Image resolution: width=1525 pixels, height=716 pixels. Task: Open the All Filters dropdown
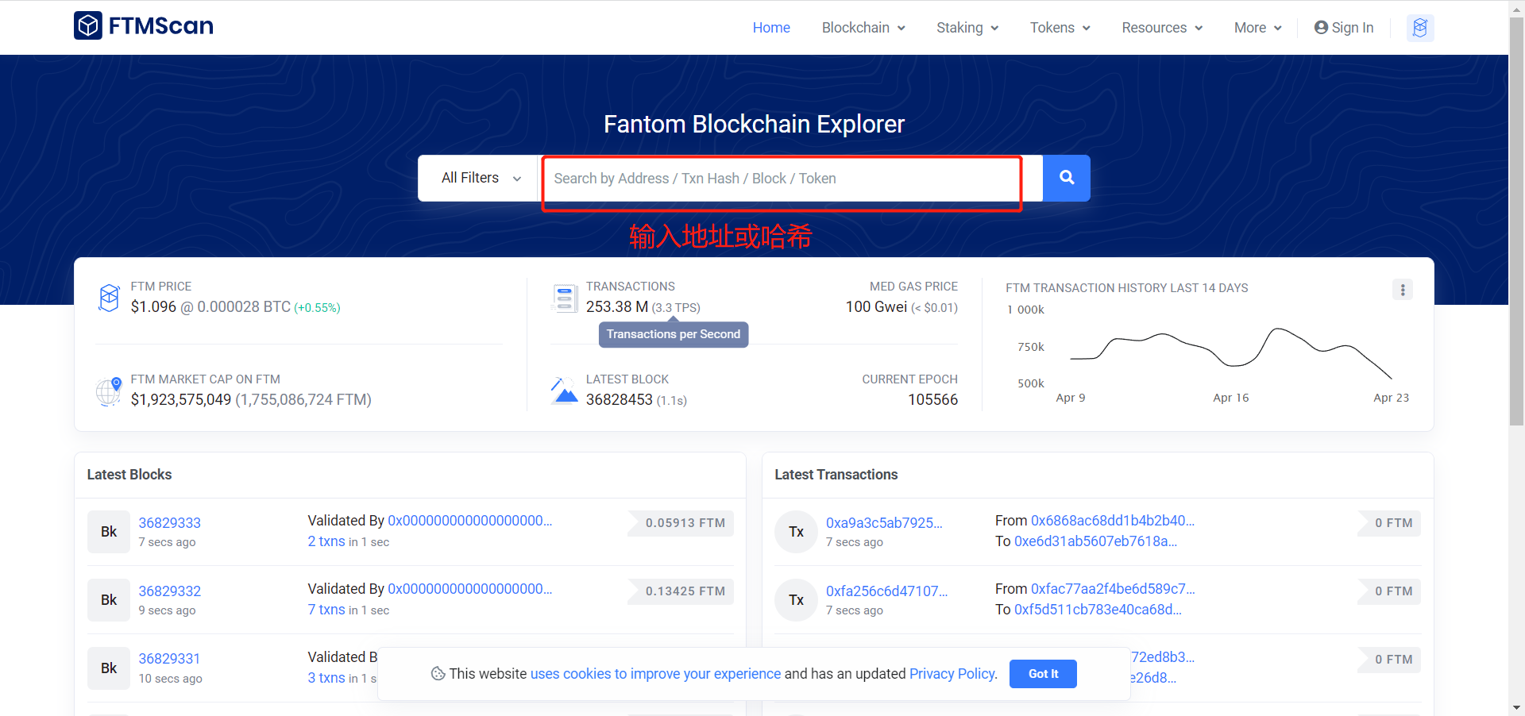tap(481, 178)
